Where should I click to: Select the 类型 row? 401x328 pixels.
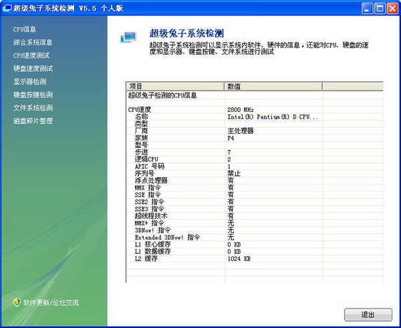255,124
